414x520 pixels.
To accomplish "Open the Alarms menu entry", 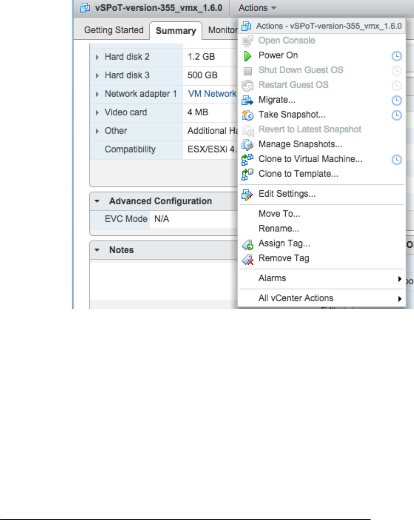I will (272, 278).
